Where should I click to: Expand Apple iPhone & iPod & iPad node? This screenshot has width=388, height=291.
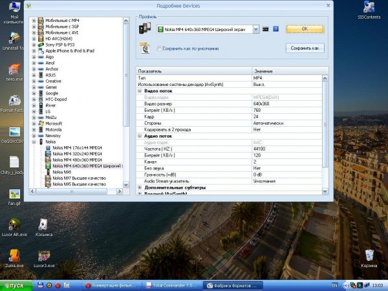[34, 50]
